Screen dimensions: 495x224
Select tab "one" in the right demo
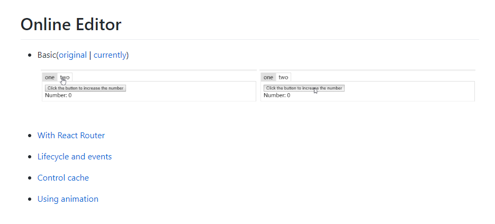point(268,77)
